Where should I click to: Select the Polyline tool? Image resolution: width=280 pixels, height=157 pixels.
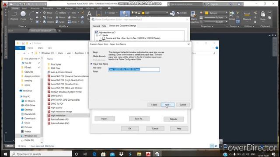(14, 16)
